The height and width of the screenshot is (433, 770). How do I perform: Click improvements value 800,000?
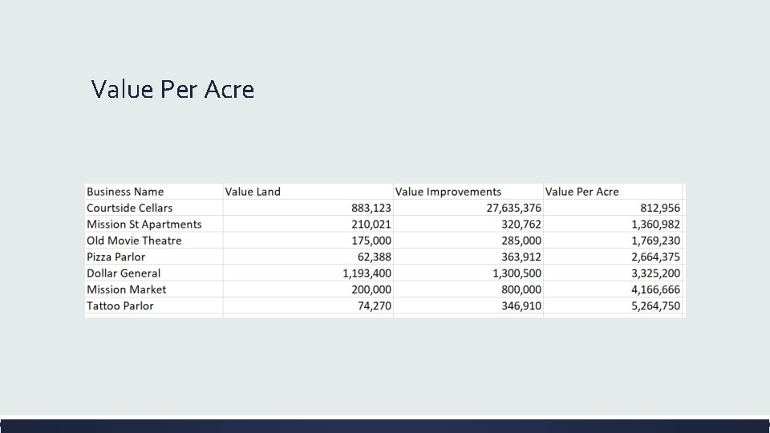click(521, 289)
